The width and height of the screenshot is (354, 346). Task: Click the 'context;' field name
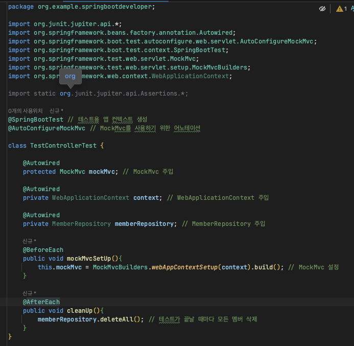click(x=148, y=198)
